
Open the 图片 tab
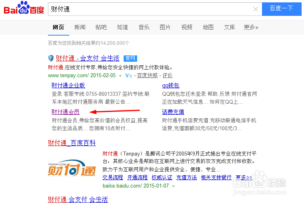pyautogui.click(x=165, y=27)
